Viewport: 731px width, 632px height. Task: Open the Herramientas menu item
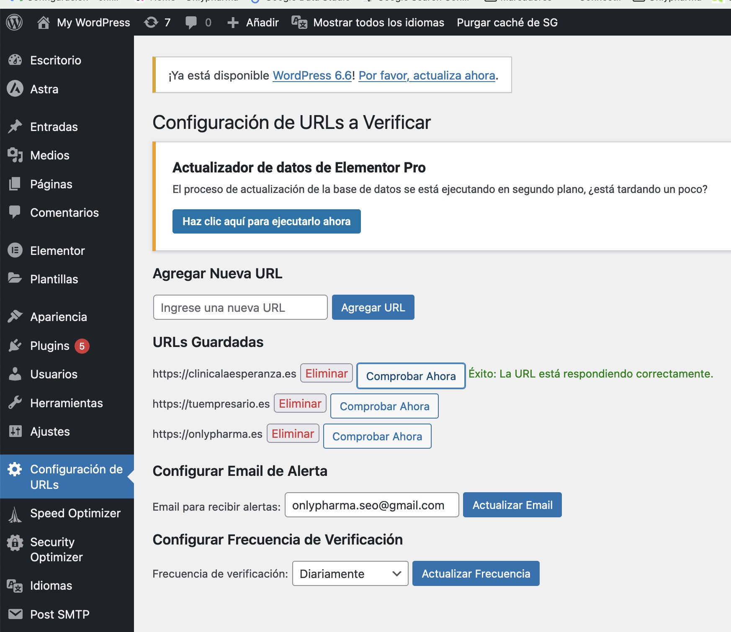tap(67, 403)
